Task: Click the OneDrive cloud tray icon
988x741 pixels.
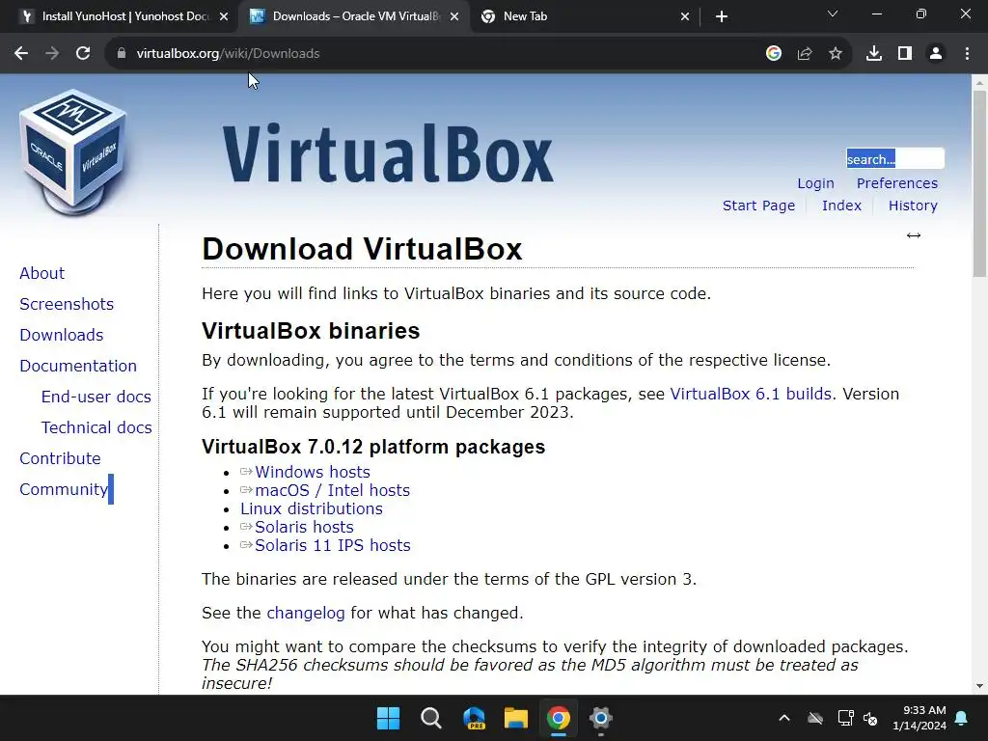Action: click(815, 718)
